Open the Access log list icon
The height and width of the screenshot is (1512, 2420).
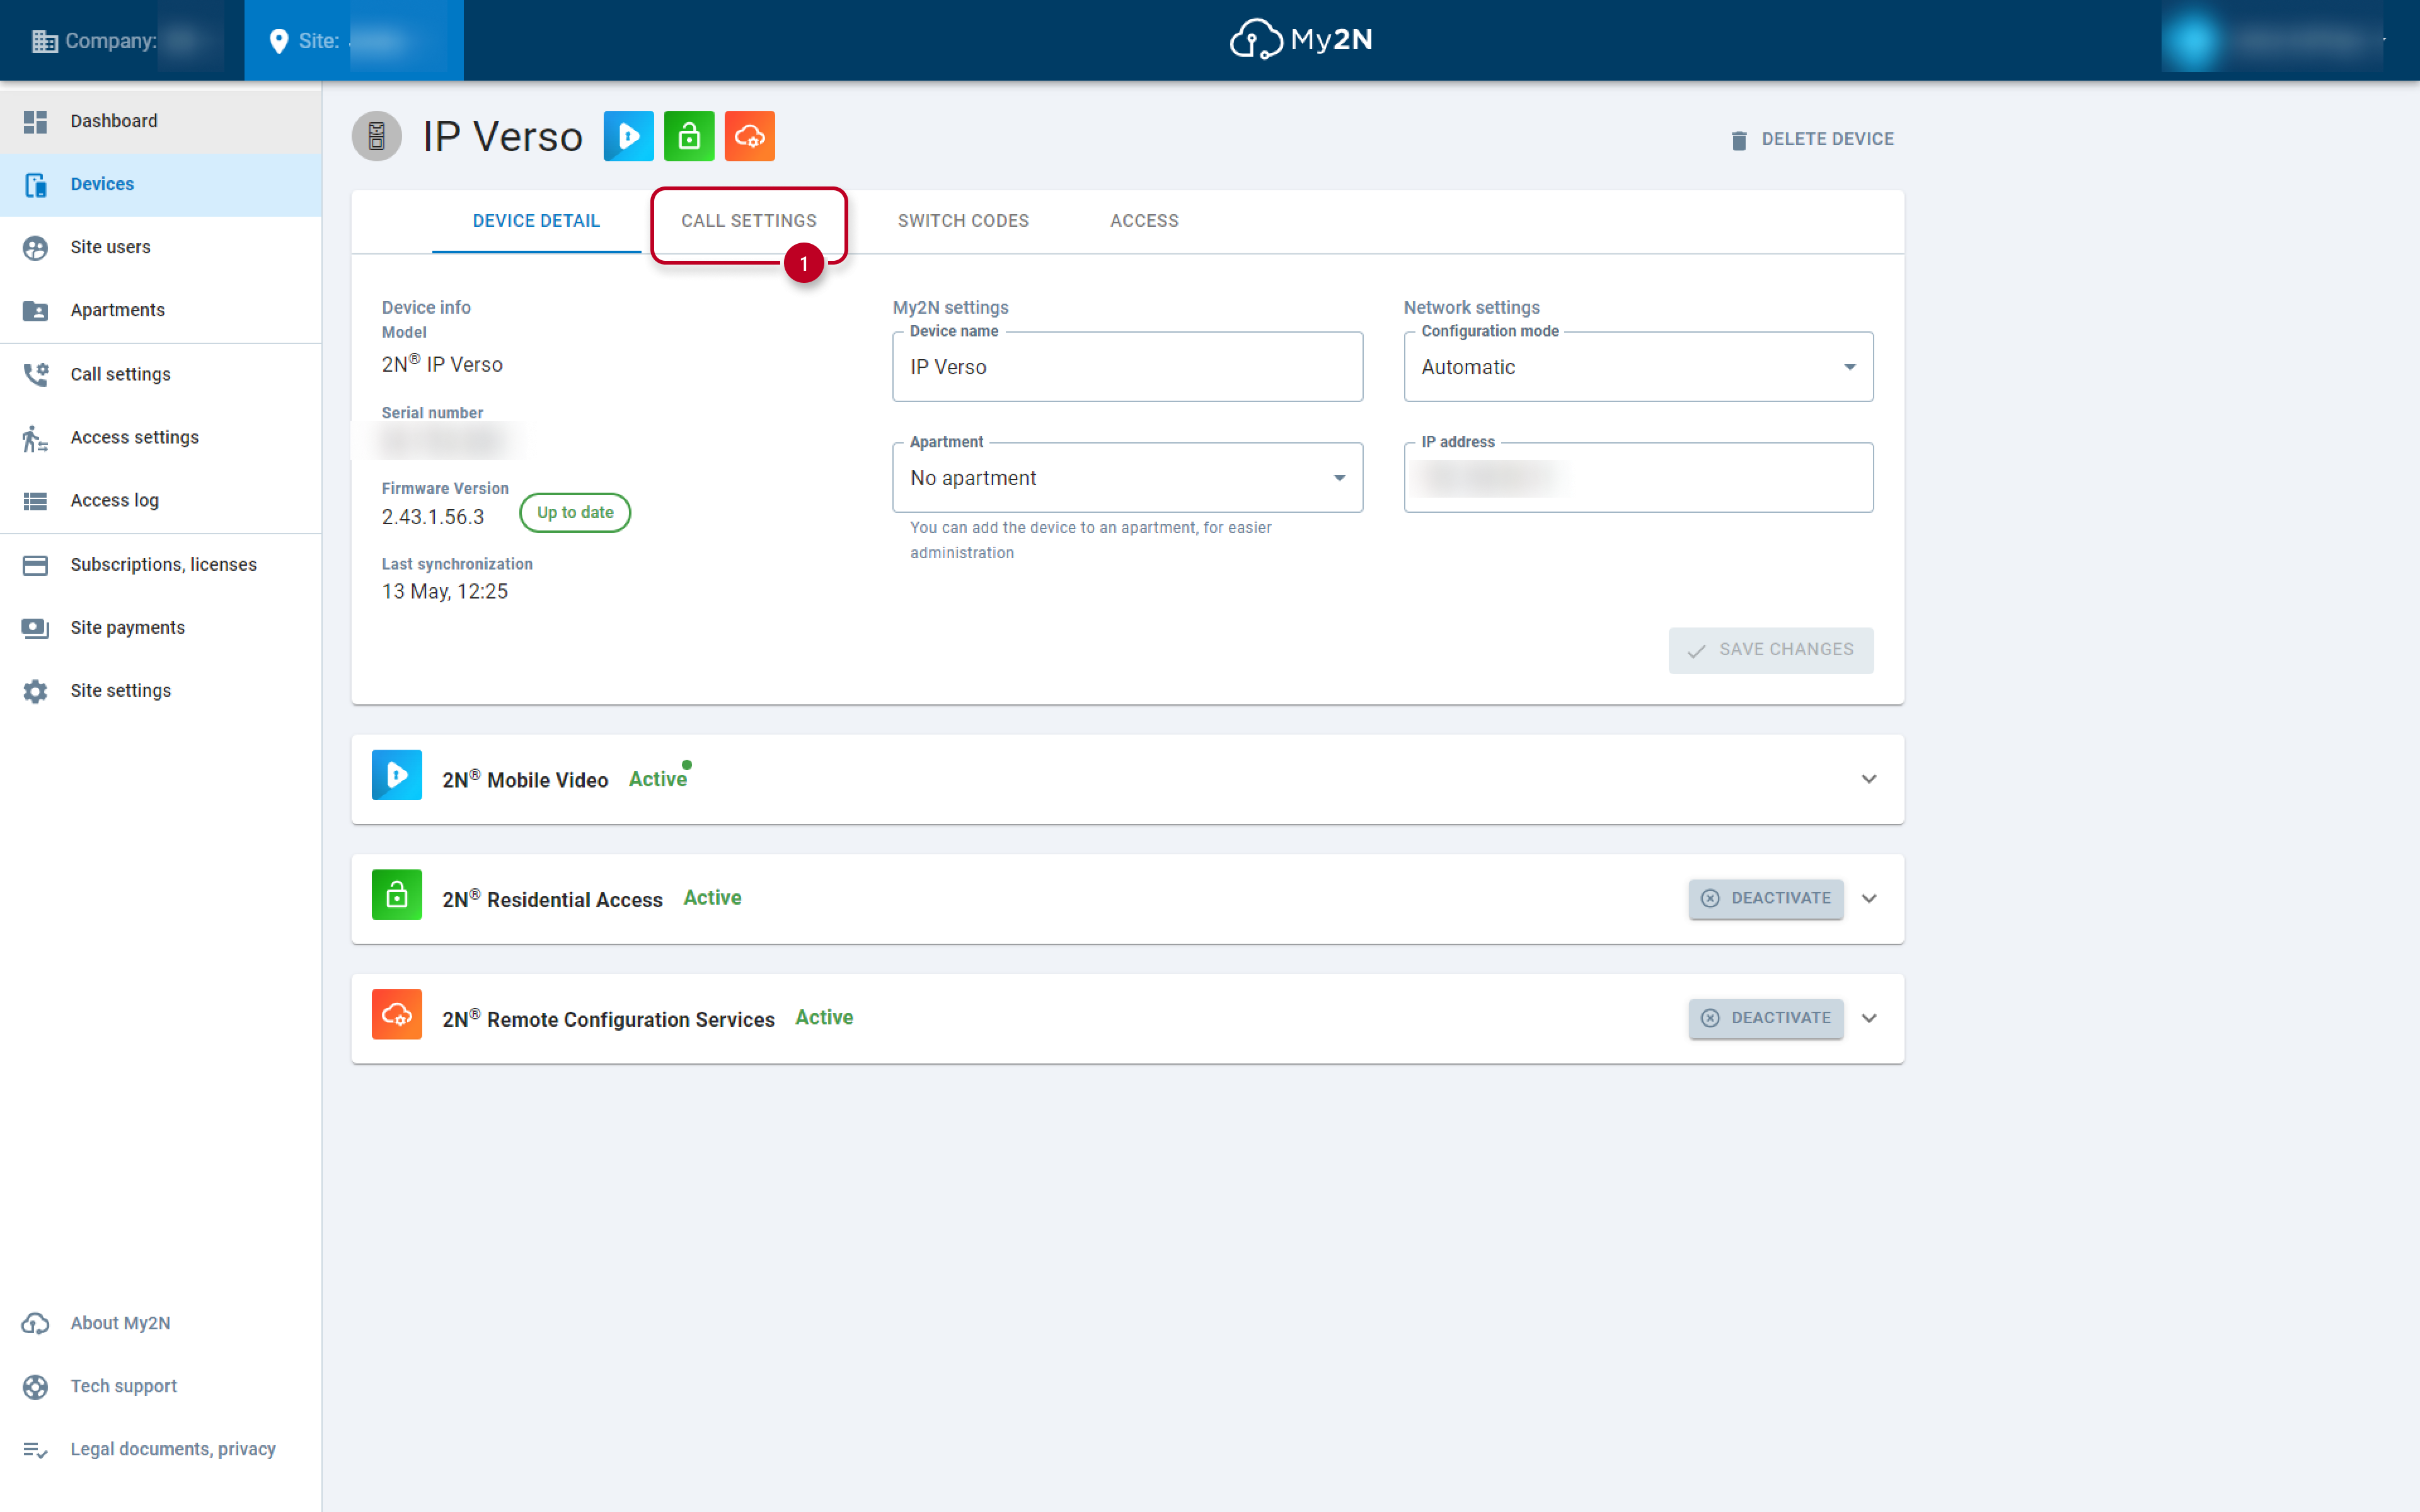coord(35,500)
